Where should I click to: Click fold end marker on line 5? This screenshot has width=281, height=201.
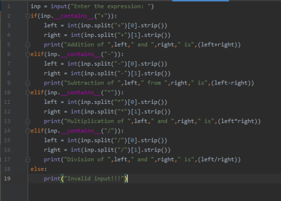click(x=28, y=45)
